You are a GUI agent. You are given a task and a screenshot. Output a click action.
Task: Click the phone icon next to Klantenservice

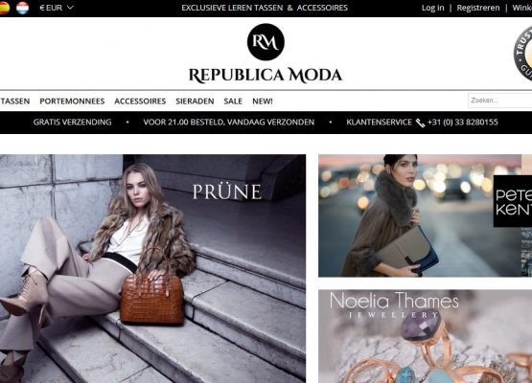[420, 123]
